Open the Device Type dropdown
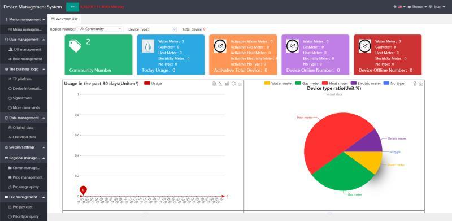452x221 pixels. (163, 29)
